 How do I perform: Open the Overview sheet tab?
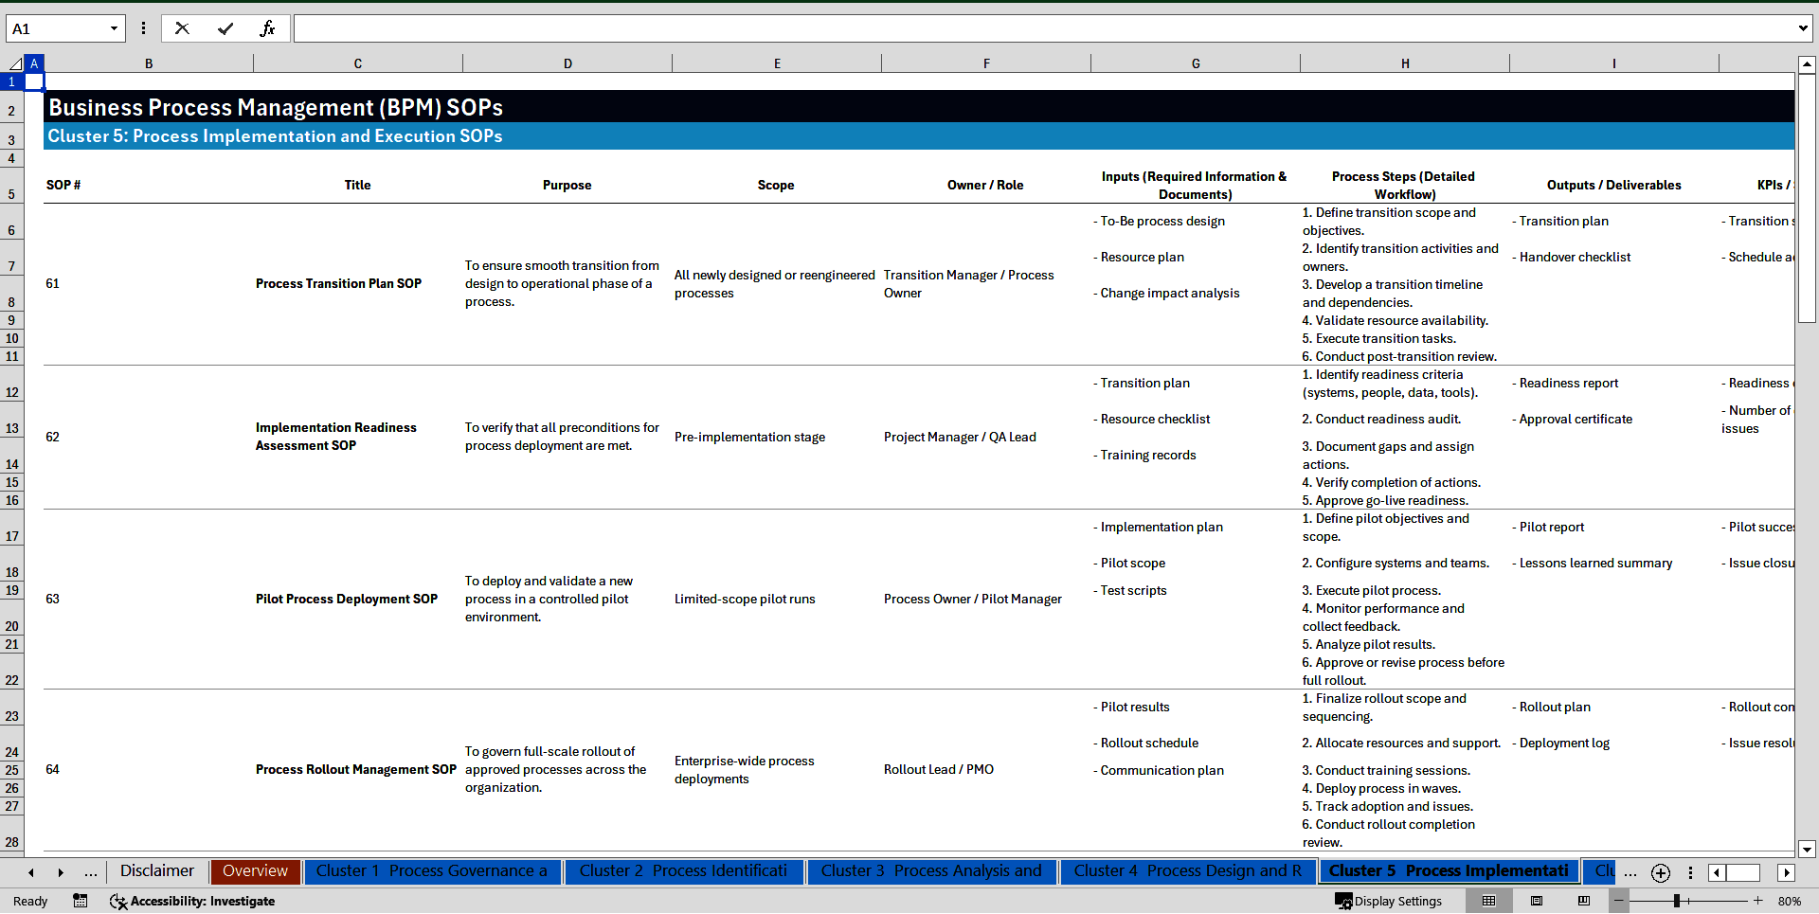[255, 871]
